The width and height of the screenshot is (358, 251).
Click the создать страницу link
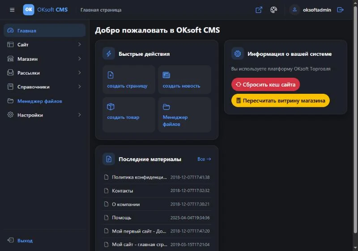(127, 86)
